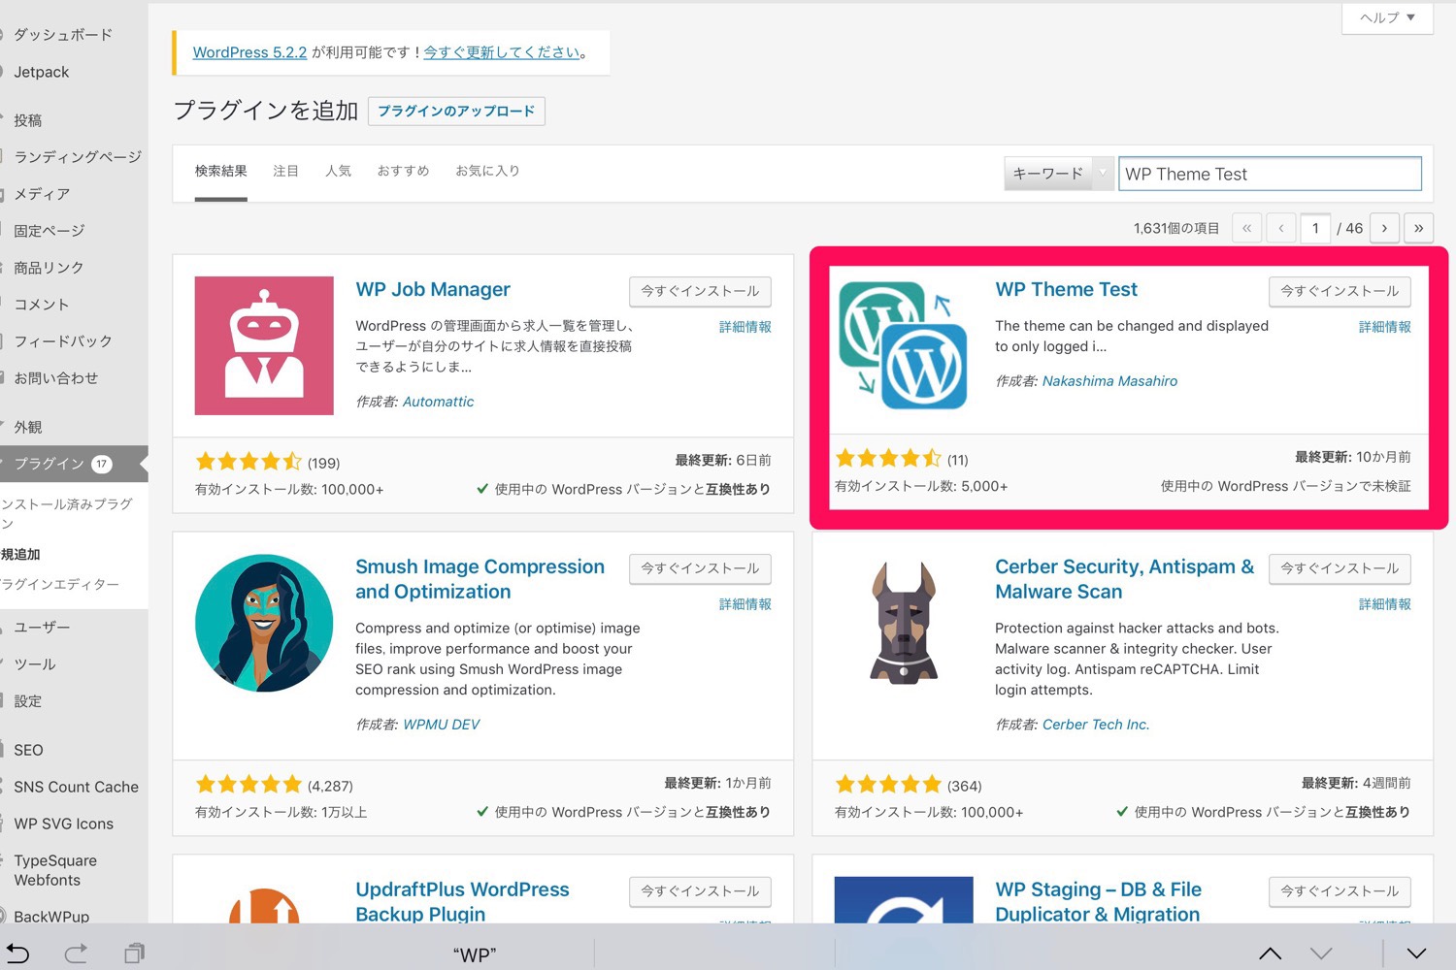
Task: View 詳細情報 for Smush plugin
Action: click(x=745, y=604)
